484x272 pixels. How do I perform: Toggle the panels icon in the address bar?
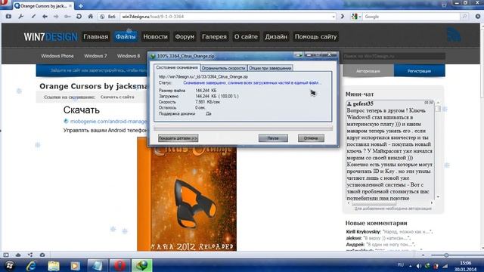[x=8, y=17]
